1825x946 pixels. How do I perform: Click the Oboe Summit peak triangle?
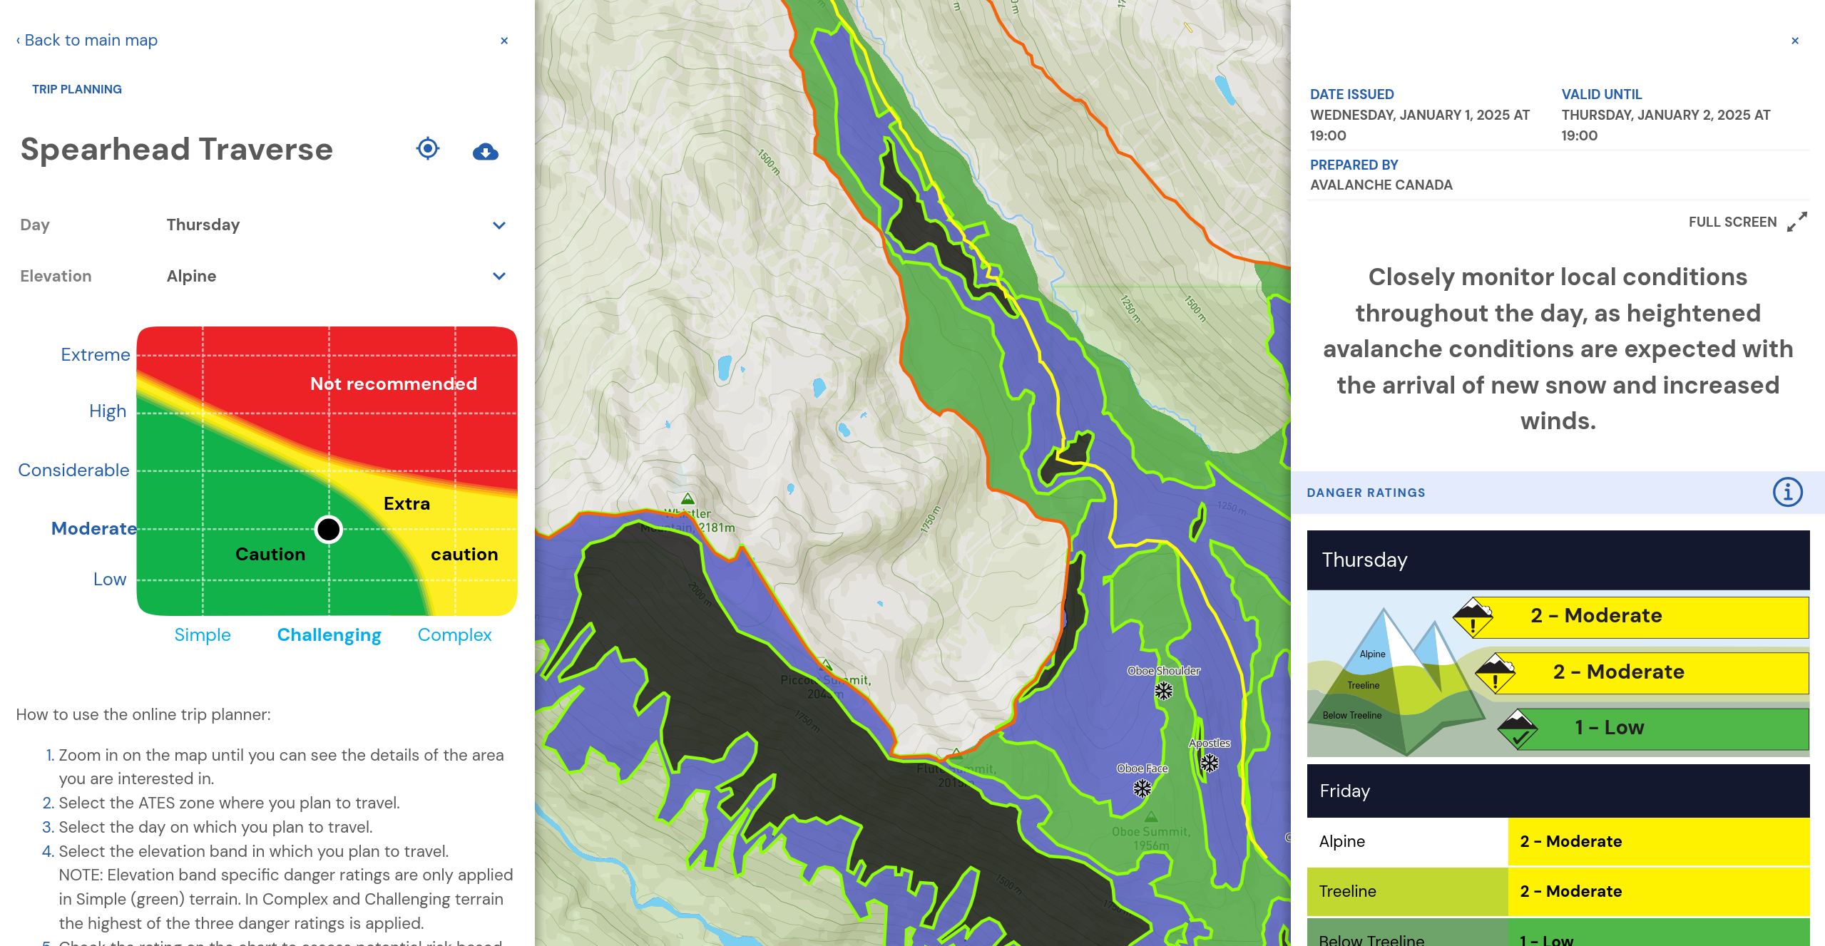click(x=1151, y=816)
